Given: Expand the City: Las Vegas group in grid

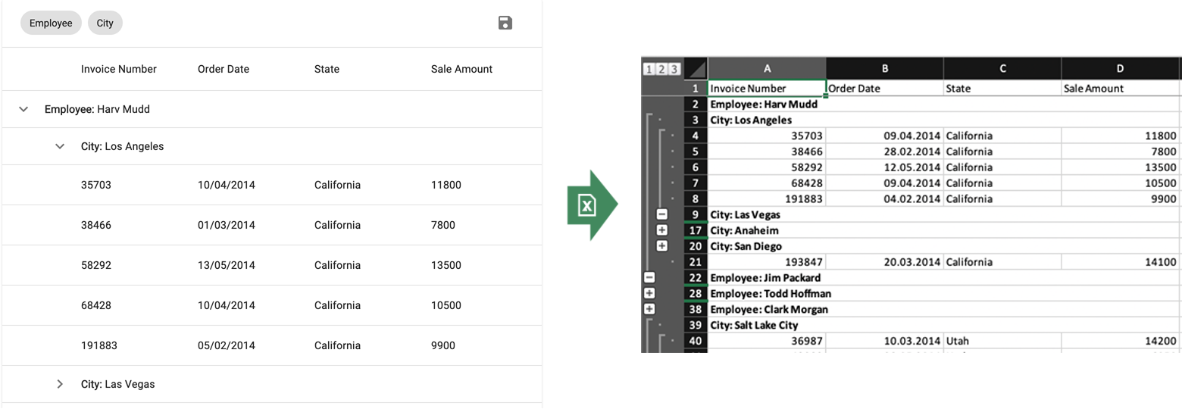Looking at the screenshot, I should click(60, 384).
